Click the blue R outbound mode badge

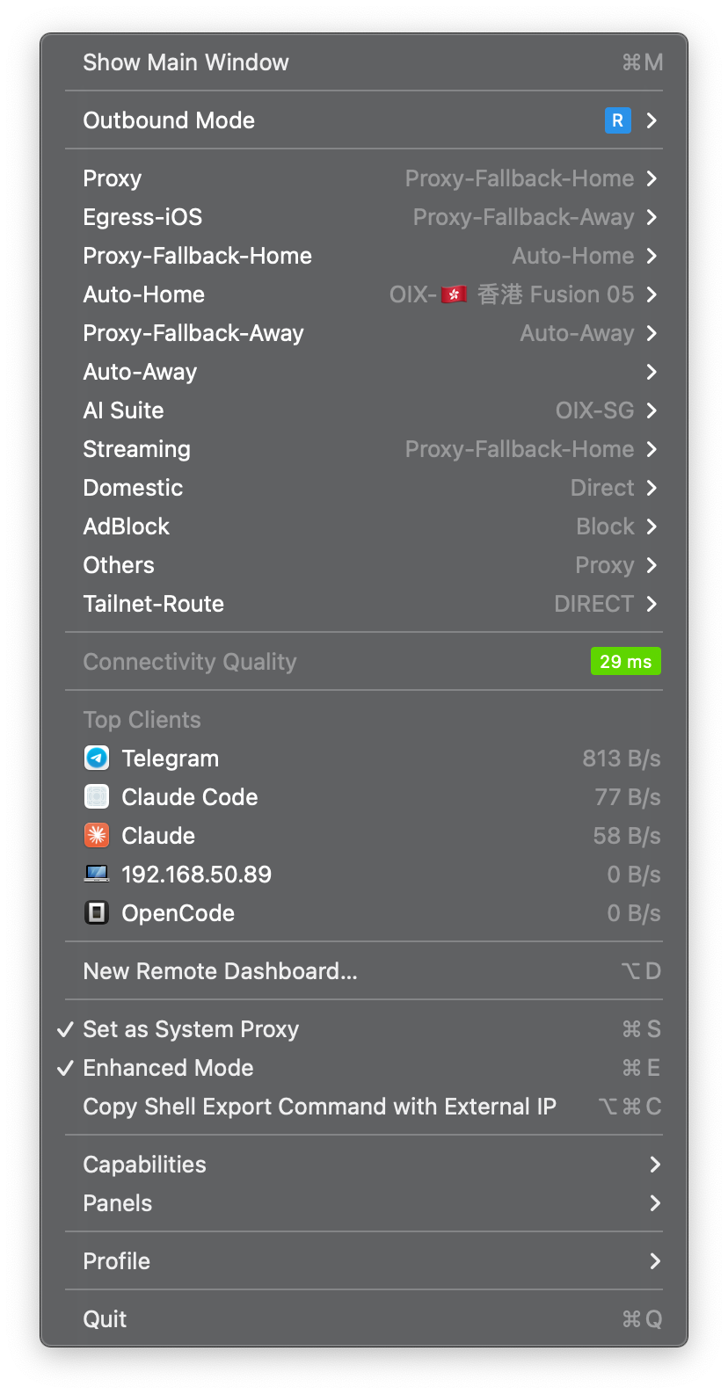618,120
